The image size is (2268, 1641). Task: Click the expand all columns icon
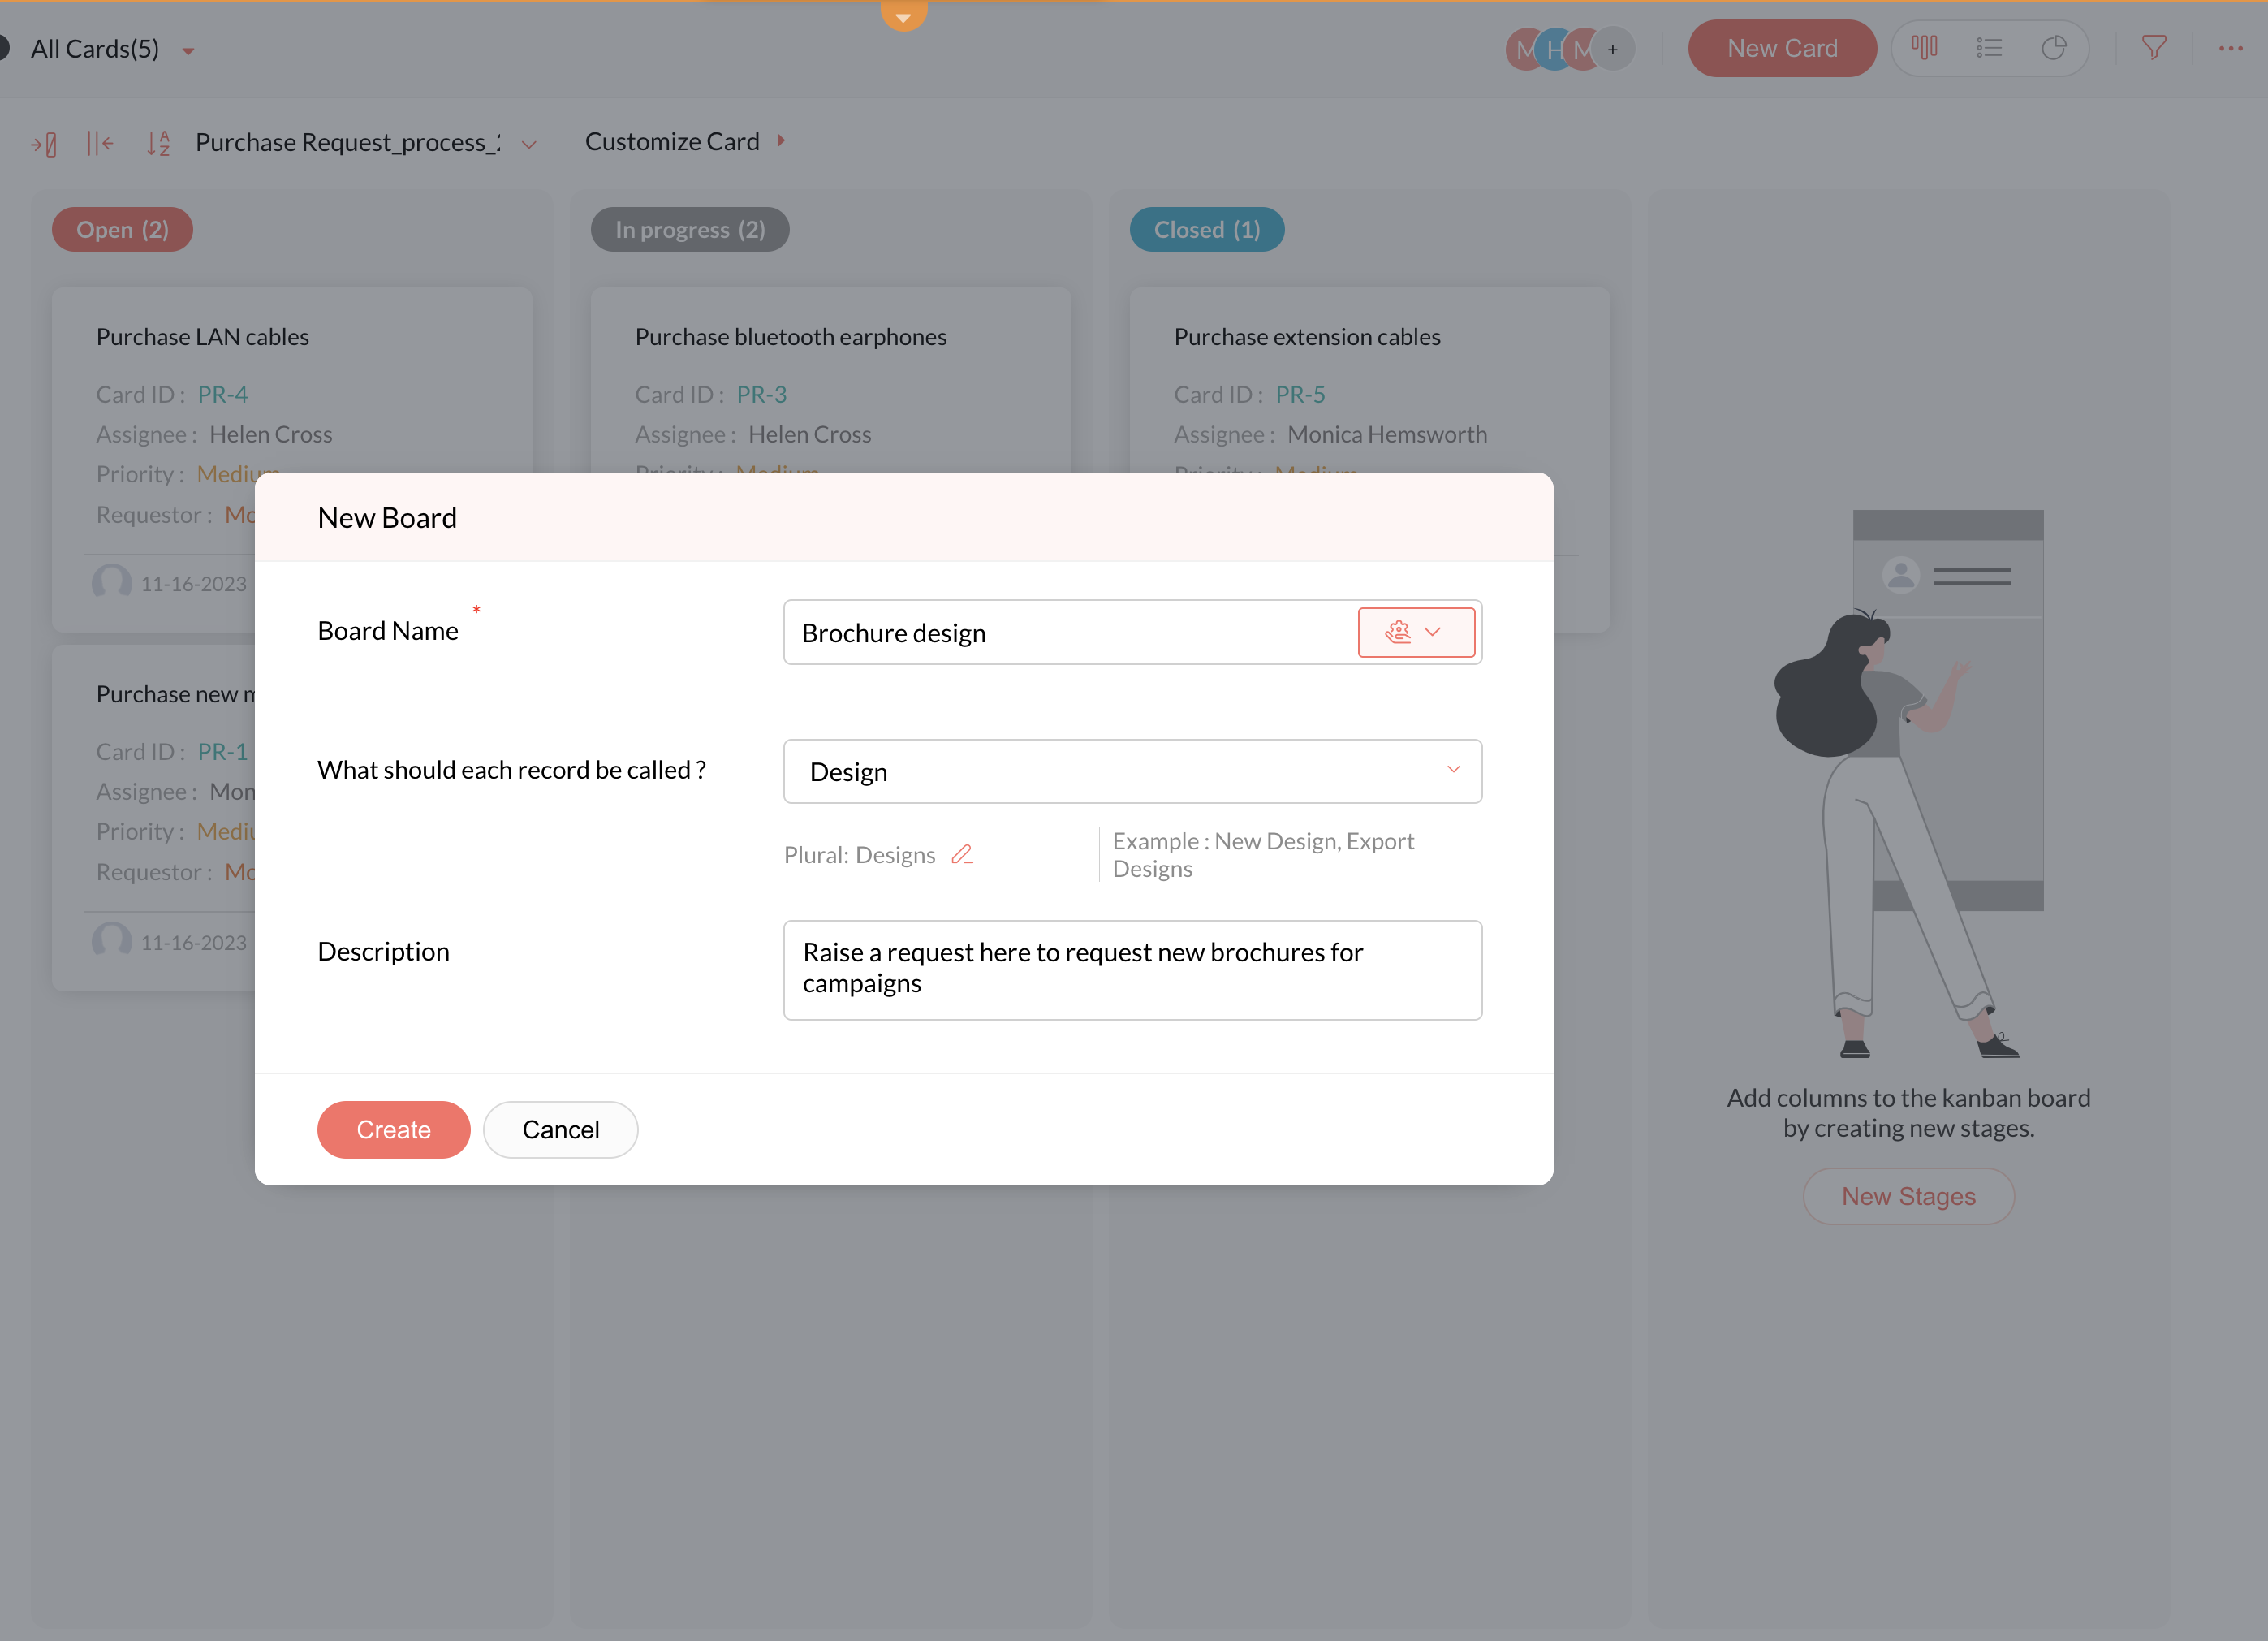pyautogui.click(x=44, y=144)
